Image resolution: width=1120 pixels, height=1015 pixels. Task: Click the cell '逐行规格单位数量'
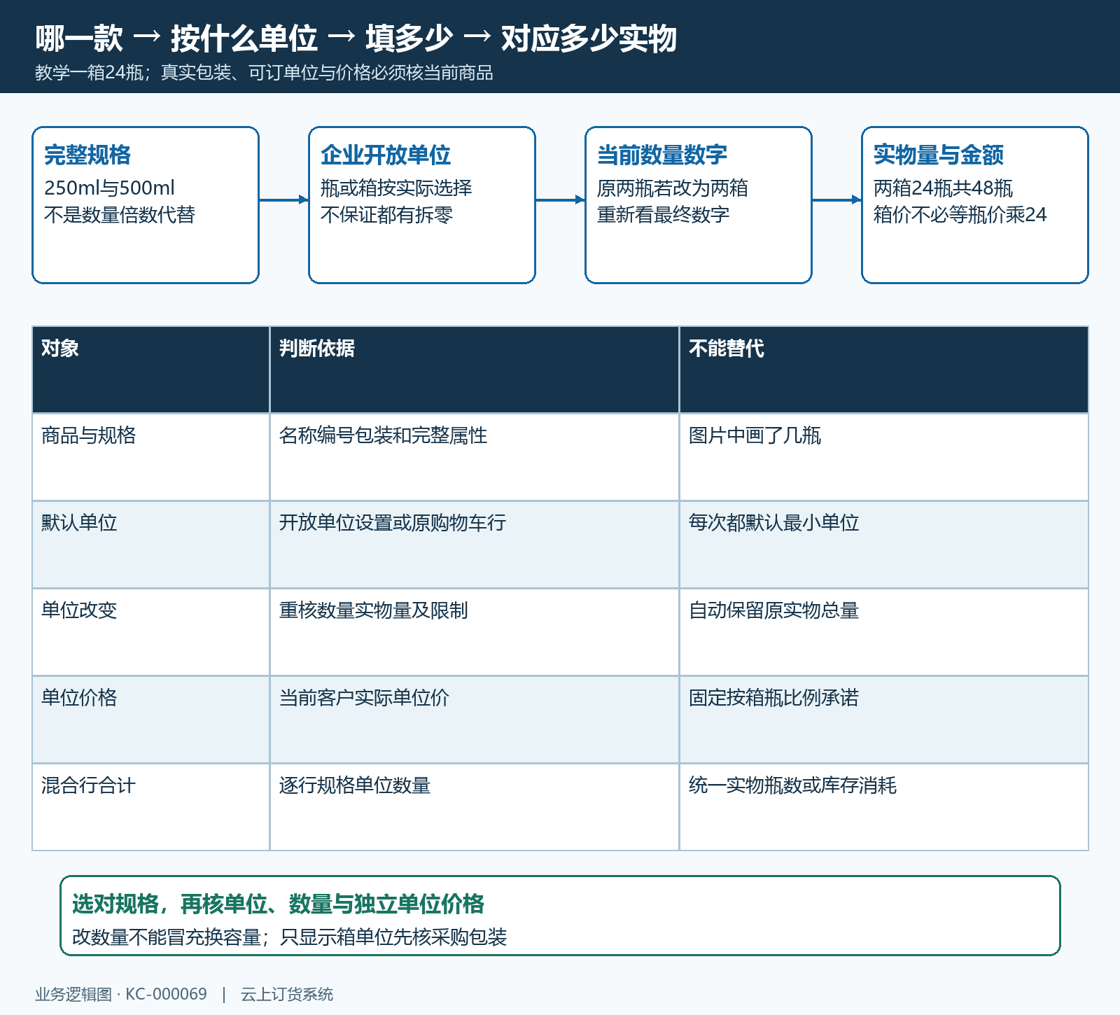pos(475,807)
